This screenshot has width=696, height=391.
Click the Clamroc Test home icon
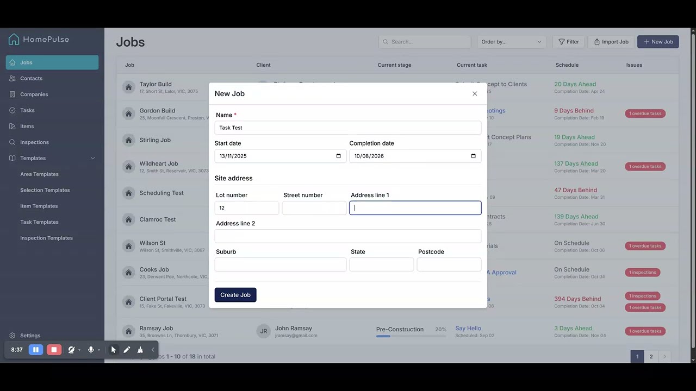click(128, 219)
